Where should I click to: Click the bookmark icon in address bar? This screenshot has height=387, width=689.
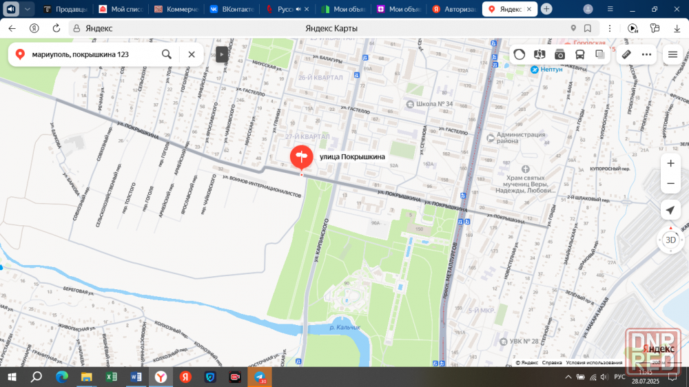coord(588,28)
